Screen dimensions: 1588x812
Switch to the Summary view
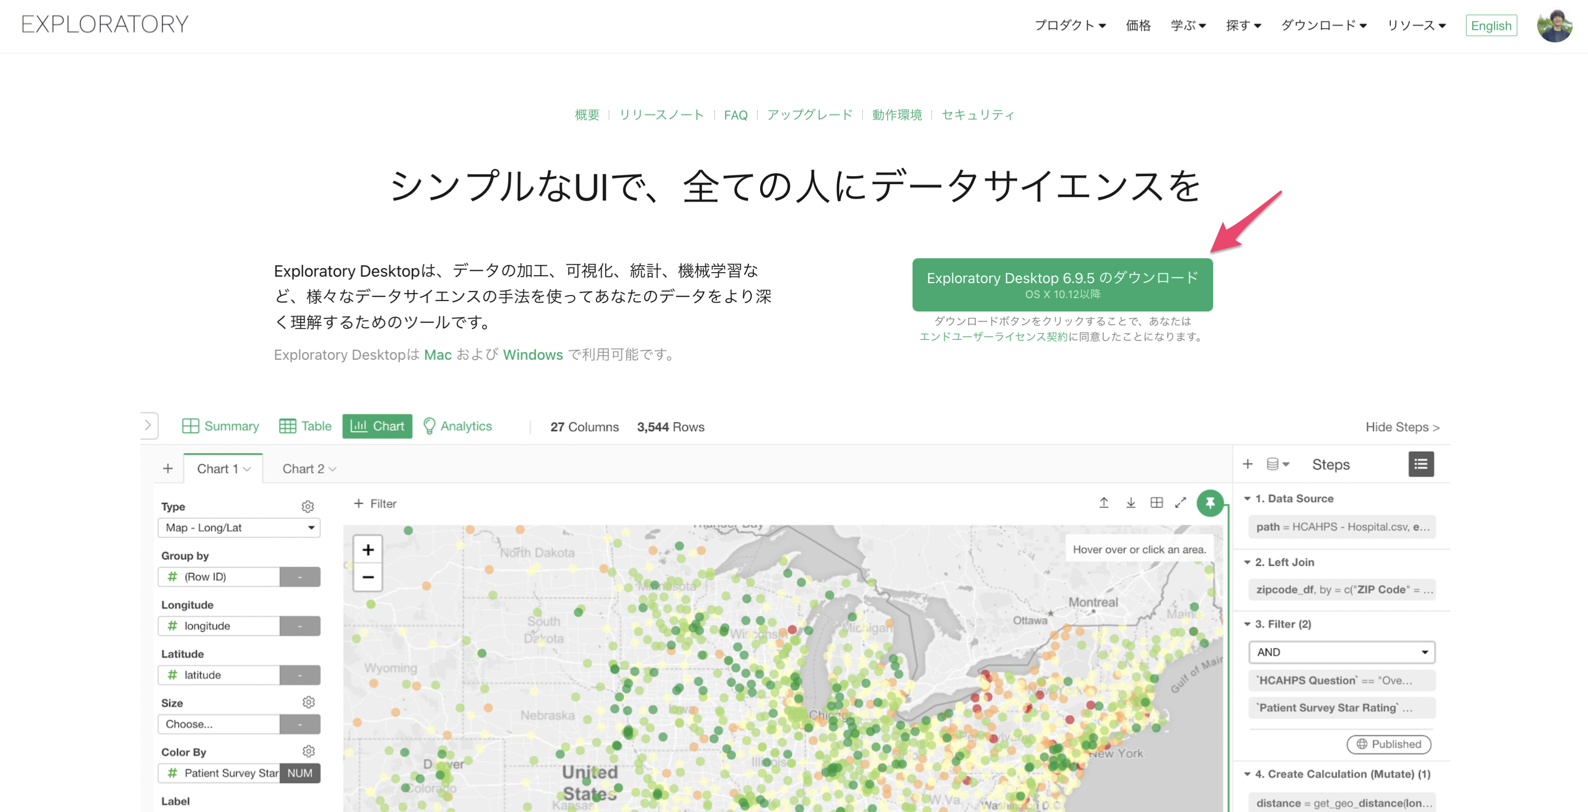(x=221, y=426)
